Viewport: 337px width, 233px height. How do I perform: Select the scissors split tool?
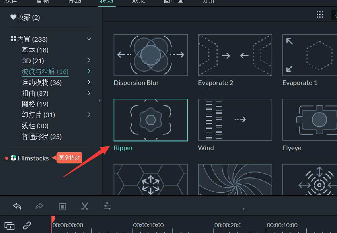coord(85,206)
